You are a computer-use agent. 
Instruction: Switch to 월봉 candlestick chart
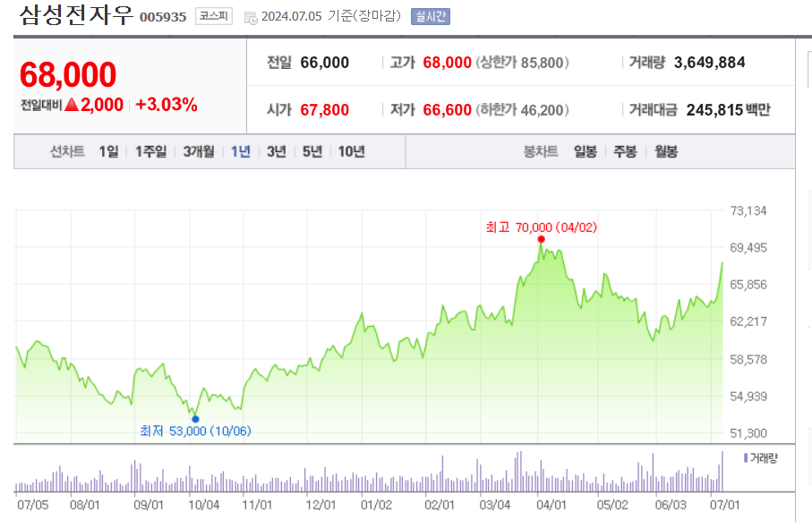[x=666, y=151]
